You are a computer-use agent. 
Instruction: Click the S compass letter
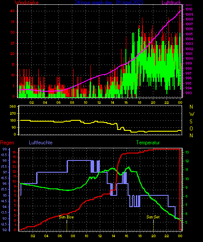[191, 122]
